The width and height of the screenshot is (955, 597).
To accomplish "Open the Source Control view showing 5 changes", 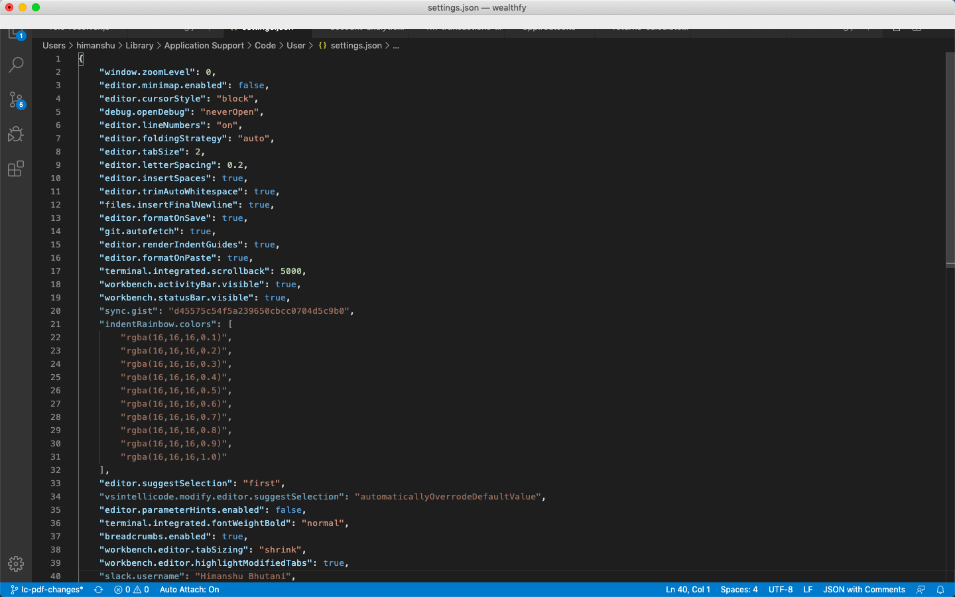I will tap(16, 99).
